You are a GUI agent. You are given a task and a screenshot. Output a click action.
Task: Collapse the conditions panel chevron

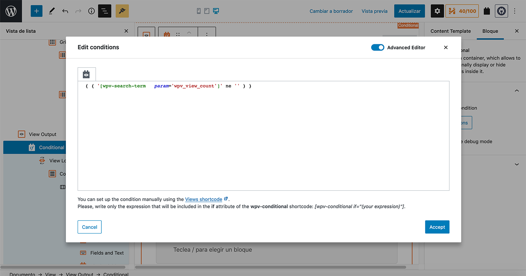tap(516, 91)
